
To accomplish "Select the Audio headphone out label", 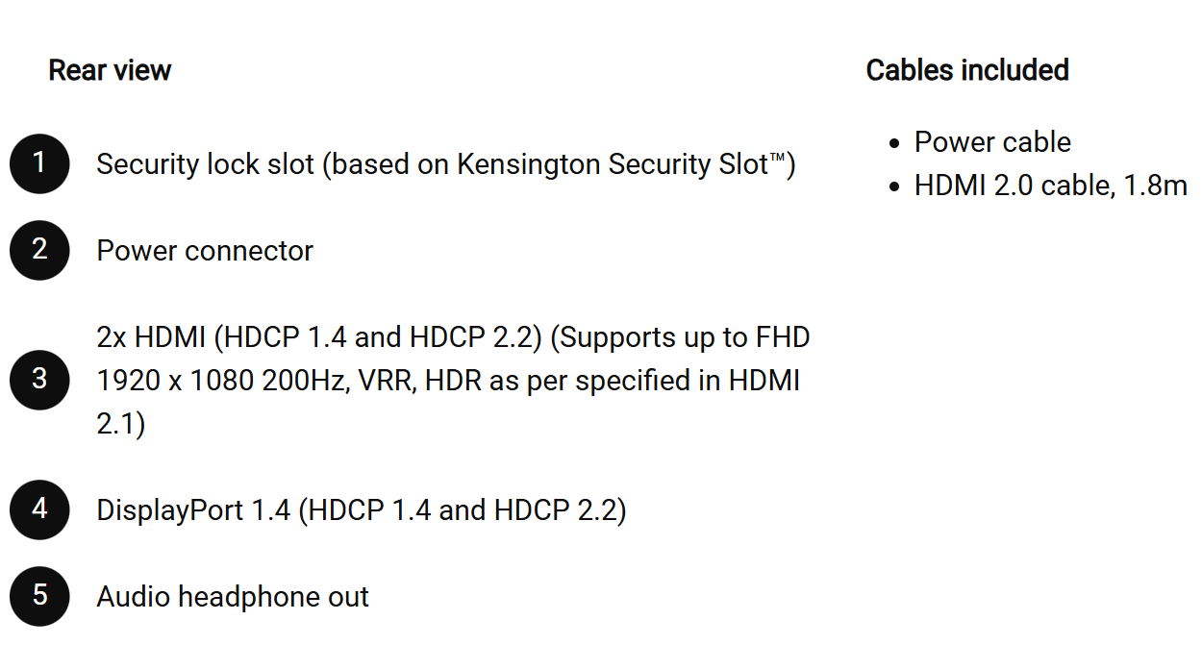I will click(x=233, y=597).
